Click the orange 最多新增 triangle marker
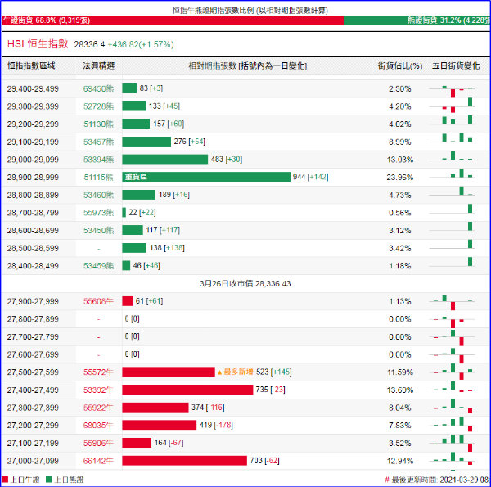Image resolution: width=491 pixels, height=487 pixels. tap(219, 372)
